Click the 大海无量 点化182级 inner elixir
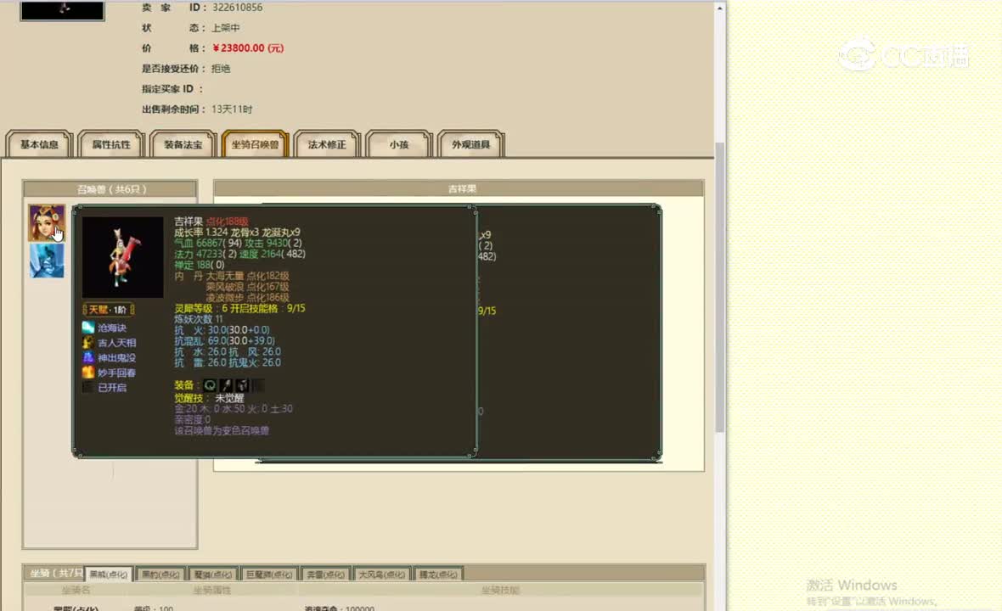Image resolution: width=1002 pixels, height=611 pixels. [247, 276]
